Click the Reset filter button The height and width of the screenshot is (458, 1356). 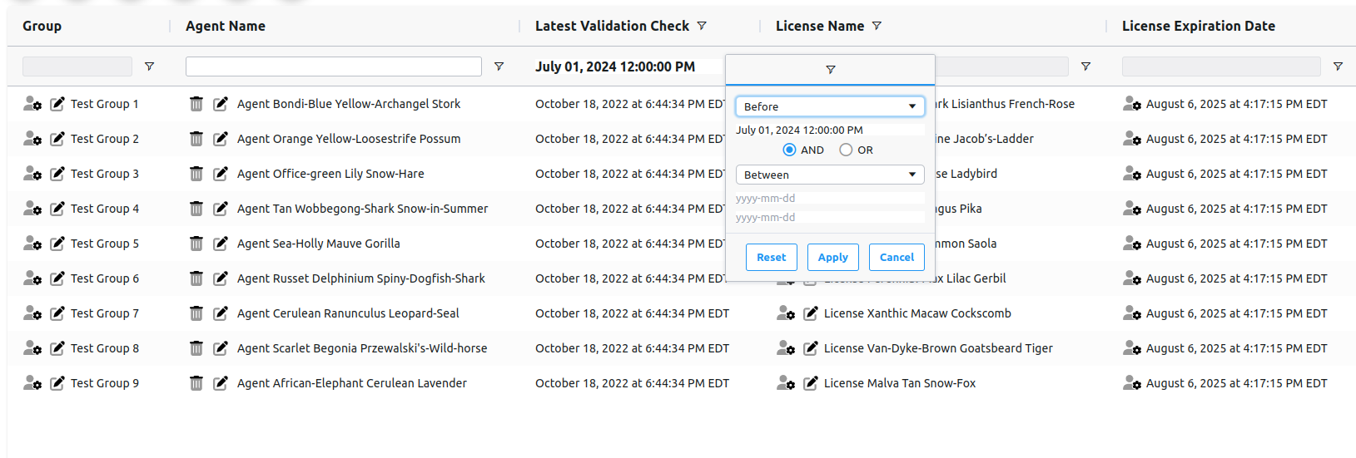point(771,258)
